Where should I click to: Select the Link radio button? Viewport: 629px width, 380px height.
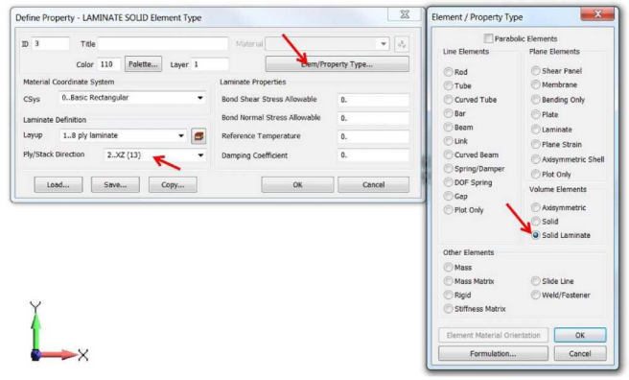pyautogui.click(x=448, y=141)
